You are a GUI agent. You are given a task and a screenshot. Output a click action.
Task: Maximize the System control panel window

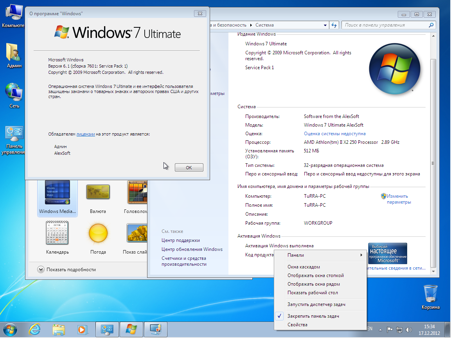click(x=417, y=14)
